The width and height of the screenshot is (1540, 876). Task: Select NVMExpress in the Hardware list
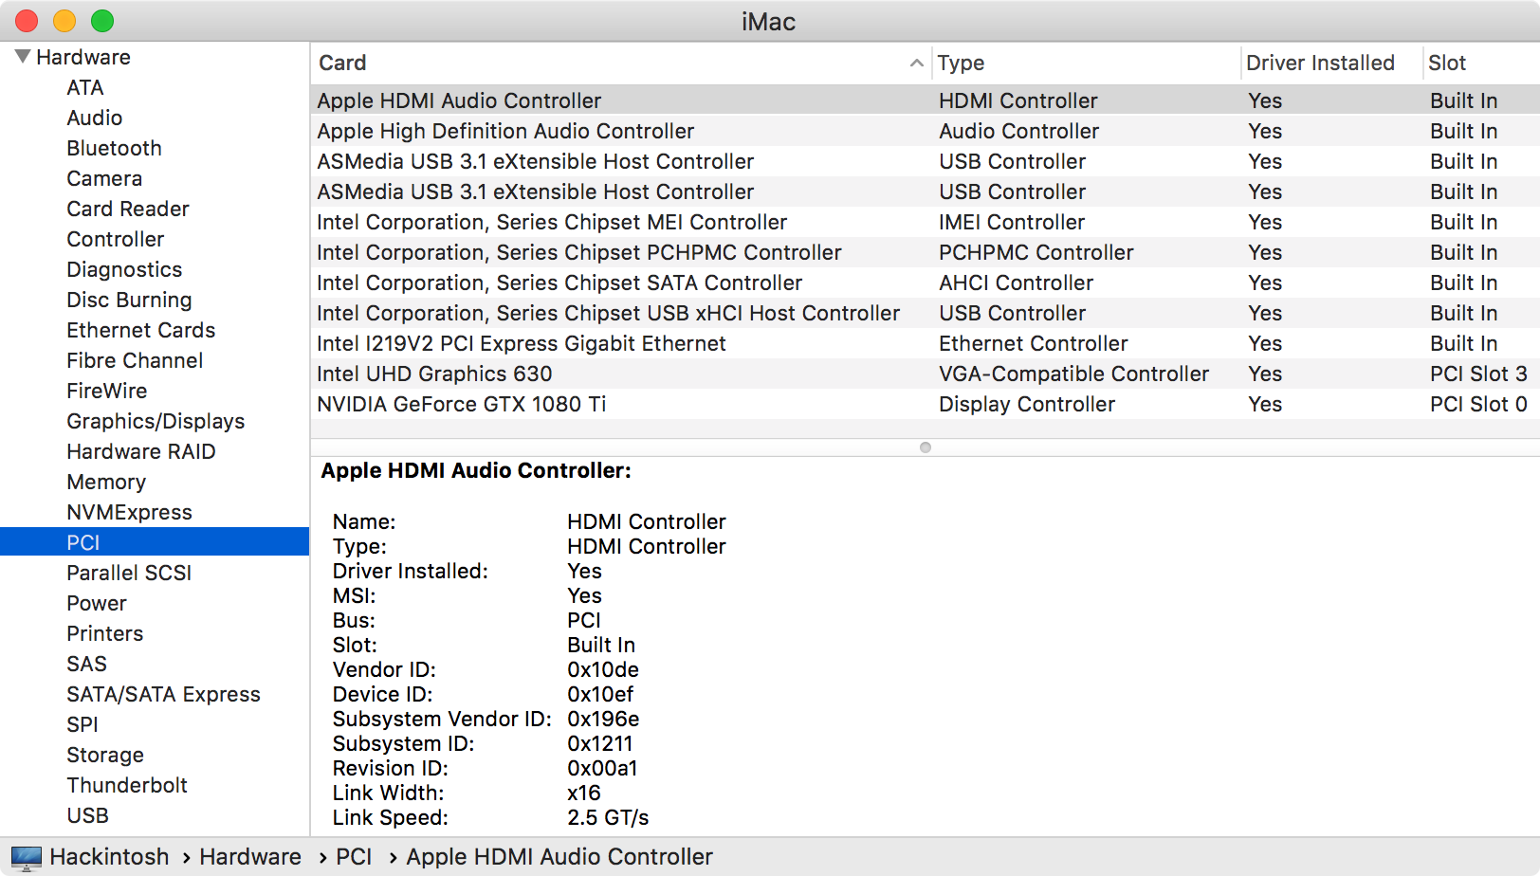click(x=129, y=512)
